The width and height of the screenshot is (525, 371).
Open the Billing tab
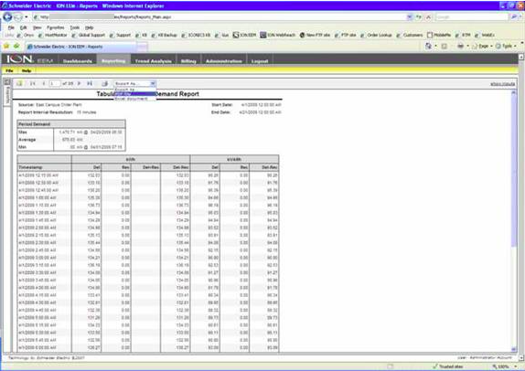pyautogui.click(x=188, y=61)
